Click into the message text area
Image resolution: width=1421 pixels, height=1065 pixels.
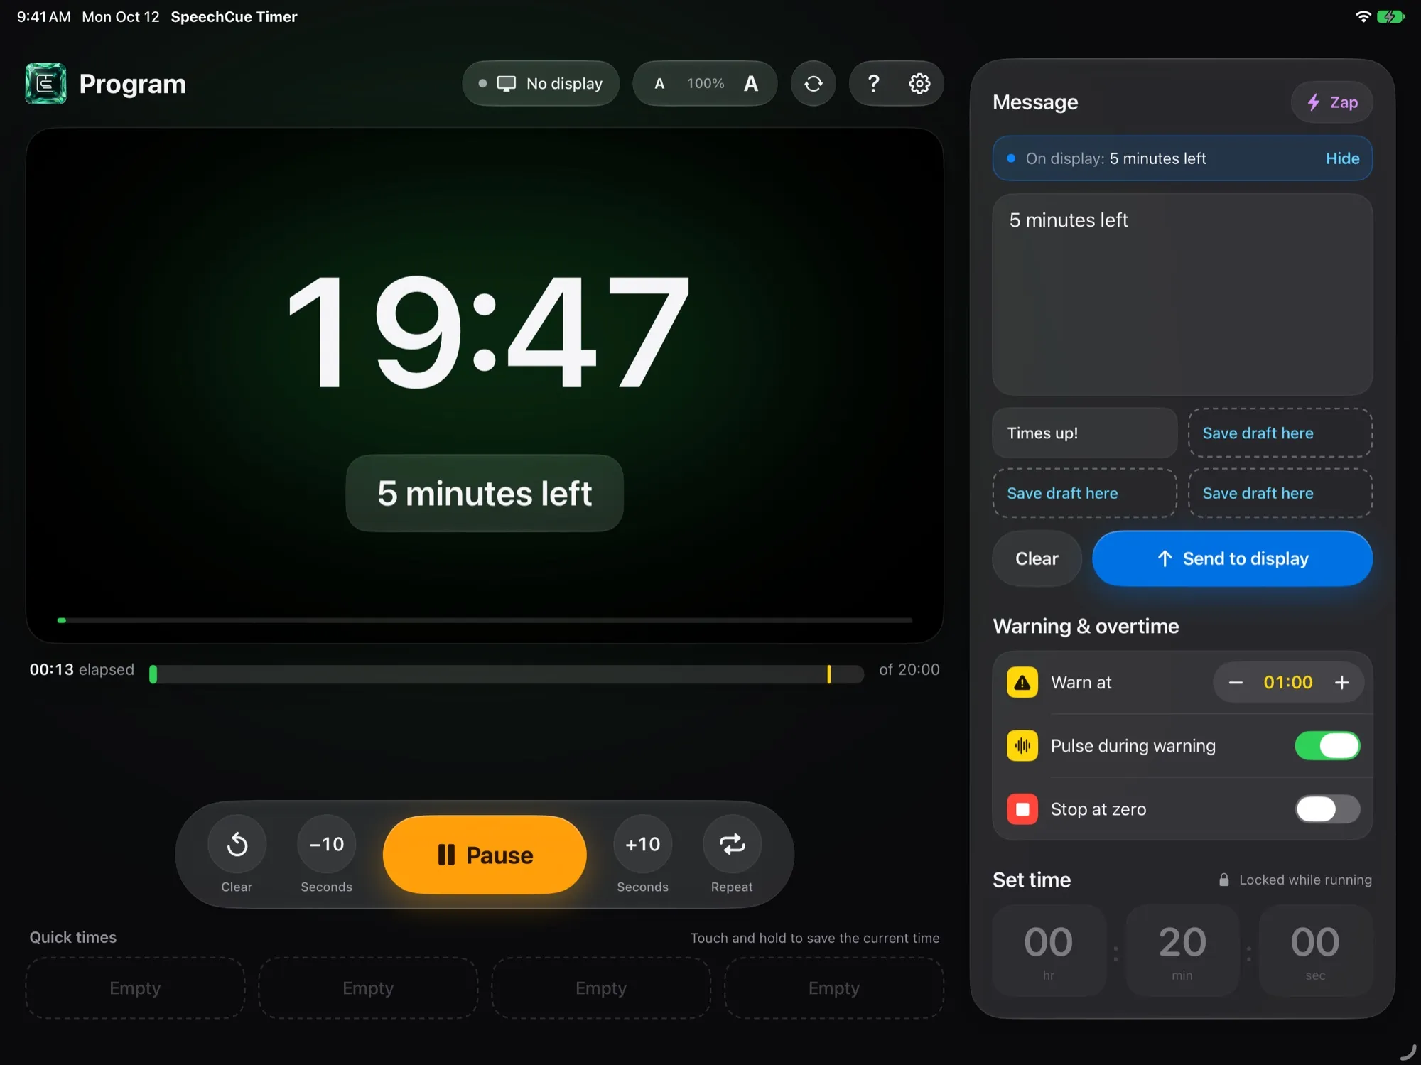tap(1182, 294)
